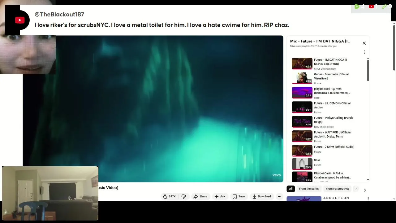Click the Download button

click(x=261, y=196)
